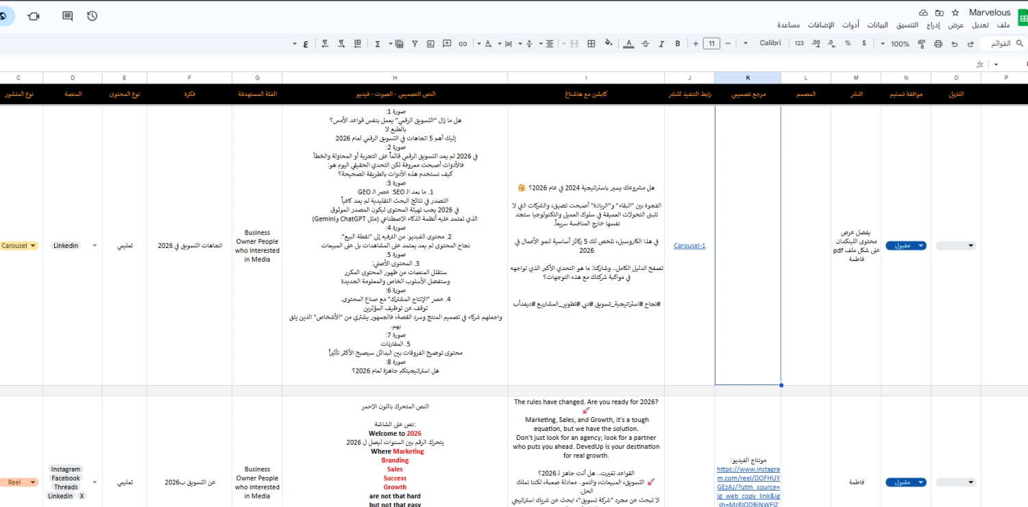Insert a chart using the toolbar icon
This screenshot has height=507, width=1028.
[x=431, y=43]
